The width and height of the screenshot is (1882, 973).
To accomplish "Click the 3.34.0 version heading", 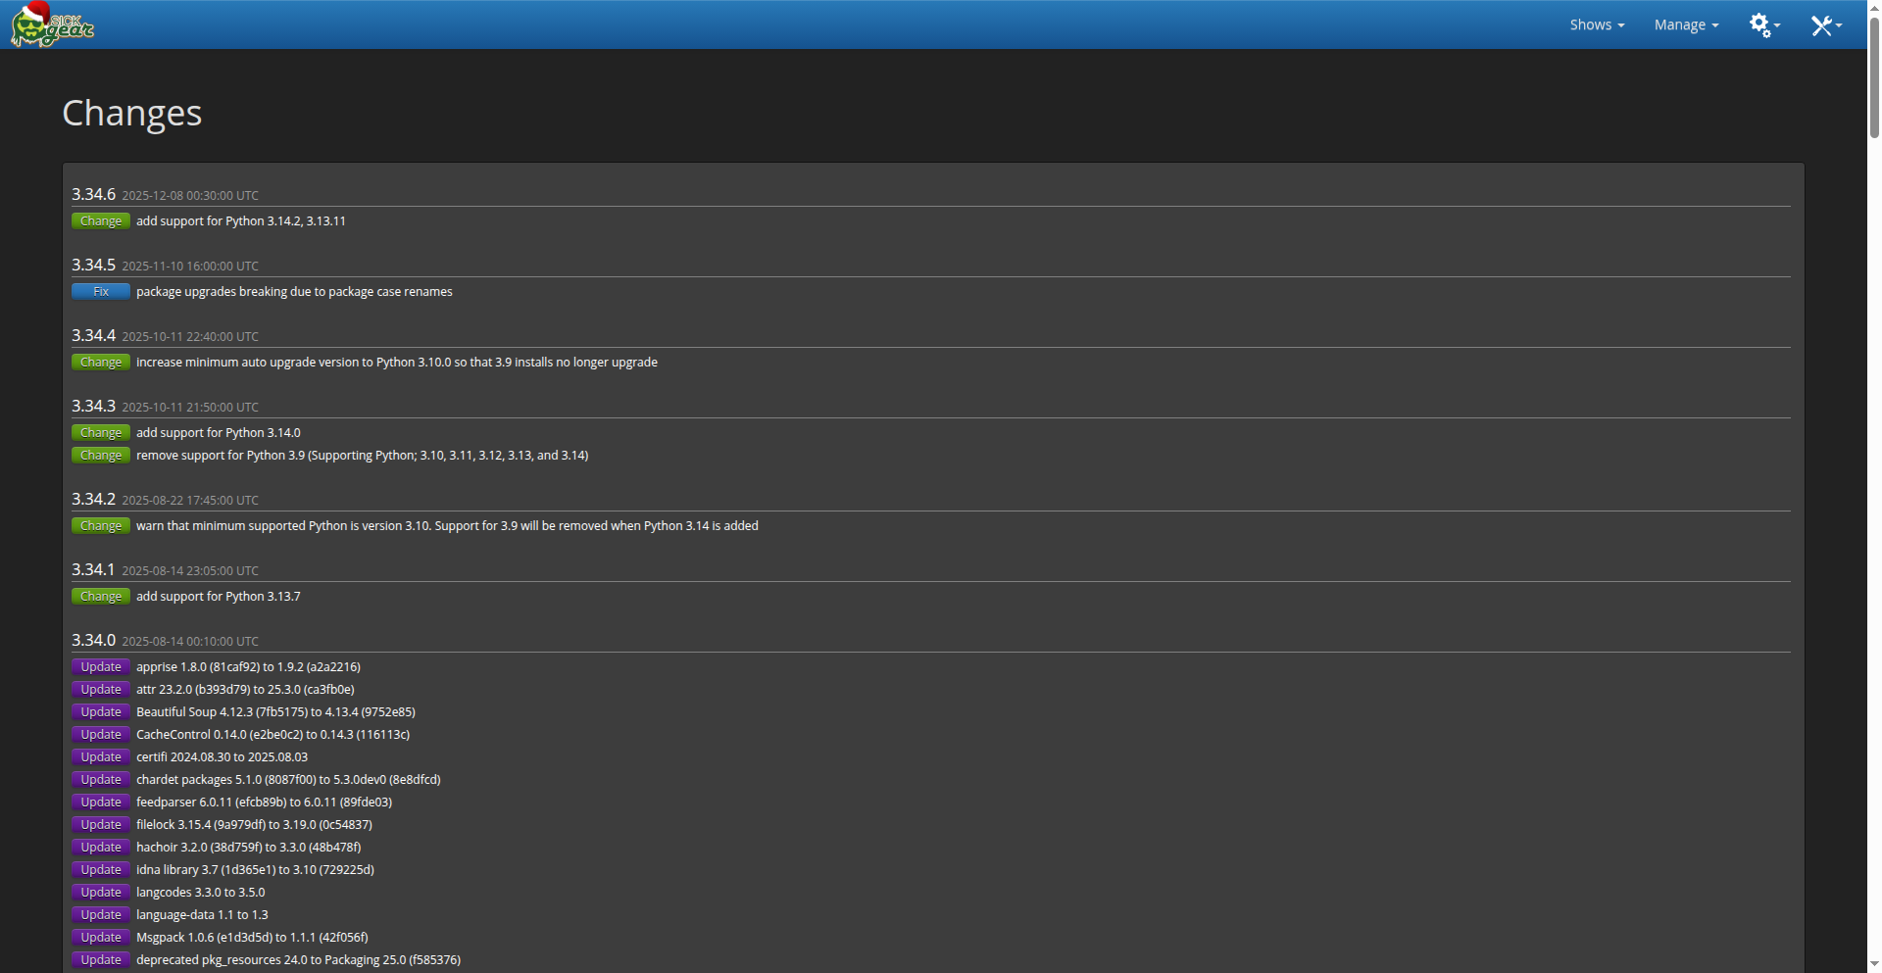I will pos(93,640).
